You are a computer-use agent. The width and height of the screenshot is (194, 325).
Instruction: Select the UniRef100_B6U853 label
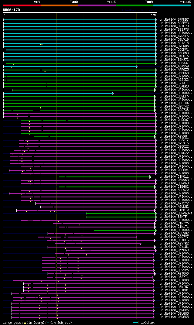coord(174,53)
